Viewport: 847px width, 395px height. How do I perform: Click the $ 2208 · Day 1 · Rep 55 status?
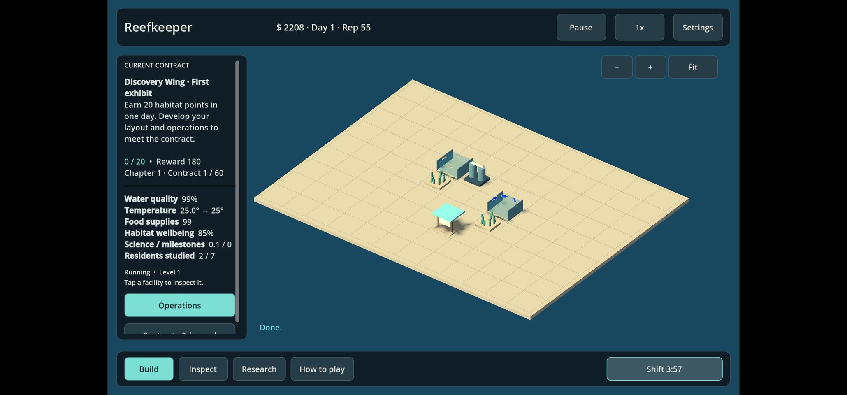click(323, 27)
